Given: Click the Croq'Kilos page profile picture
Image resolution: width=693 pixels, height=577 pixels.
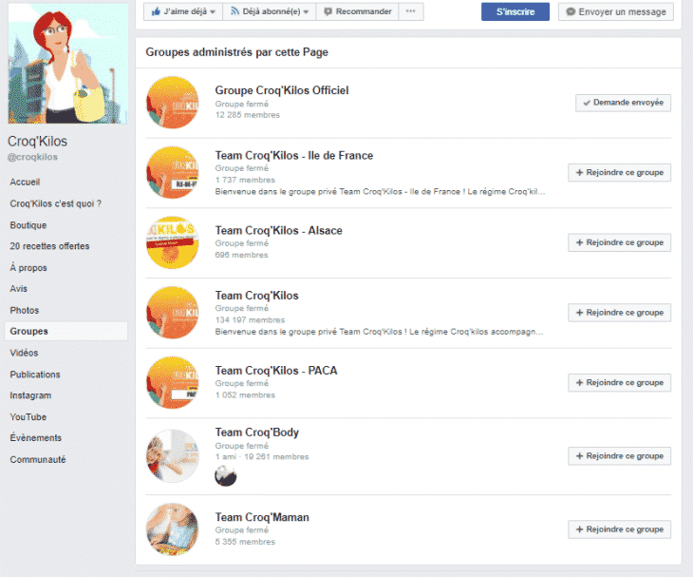Looking at the screenshot, I should [67, 63].
